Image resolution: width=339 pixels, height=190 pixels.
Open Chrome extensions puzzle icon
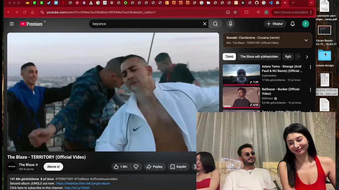247,12
